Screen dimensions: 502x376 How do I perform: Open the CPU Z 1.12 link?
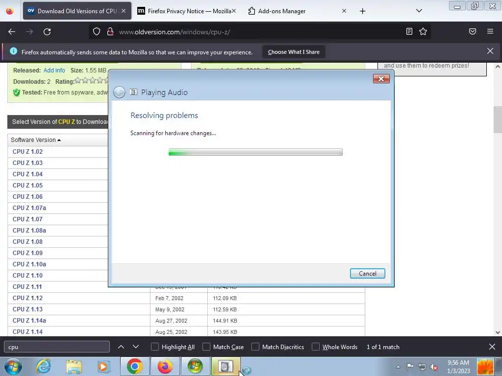pyautogui.click(x=27, y=298)
